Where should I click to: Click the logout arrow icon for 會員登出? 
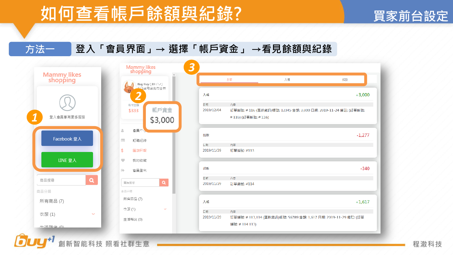click(x=123, y=170)
